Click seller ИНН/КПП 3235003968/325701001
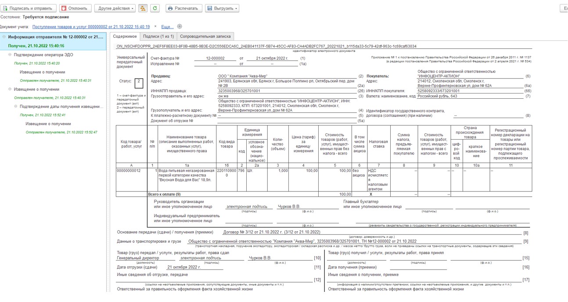The image size is (568, 302). pyautogui.click(x=239, y=91)
